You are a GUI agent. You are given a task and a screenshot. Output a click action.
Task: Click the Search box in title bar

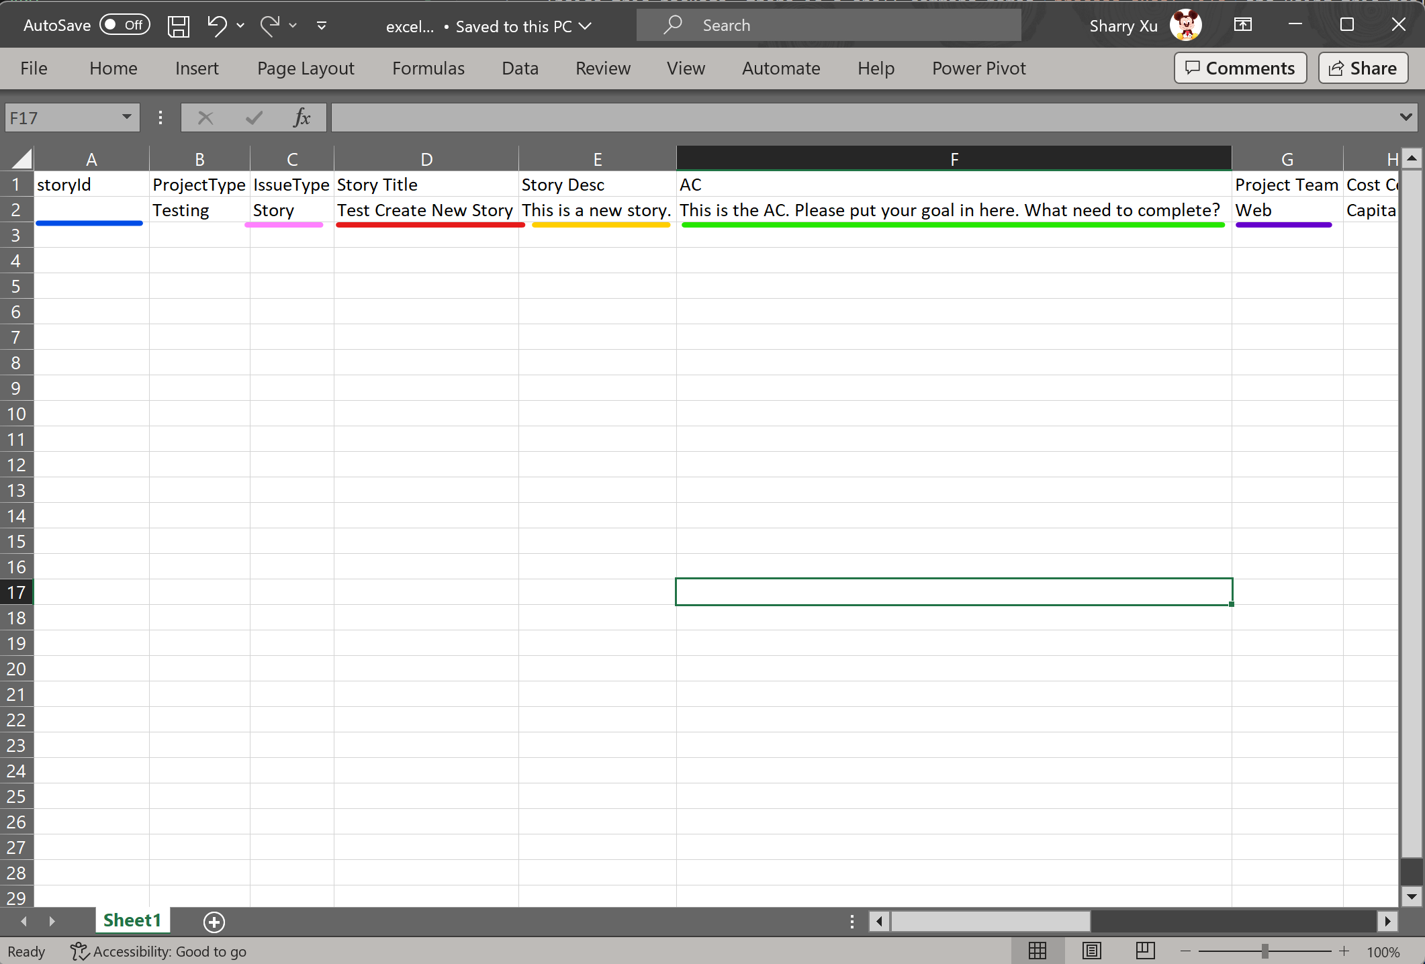pos(829,26)
